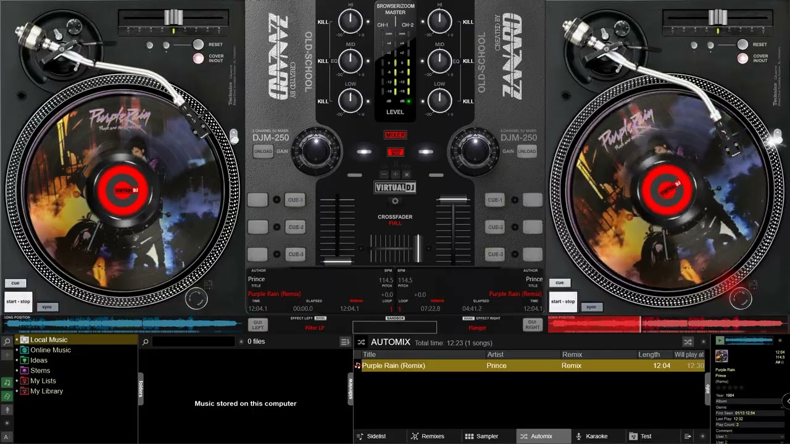The width and height of the screenshot is (790, 444).
Task: Toggle right deck COVER IN/OUT button
Action: pos(742,59)
